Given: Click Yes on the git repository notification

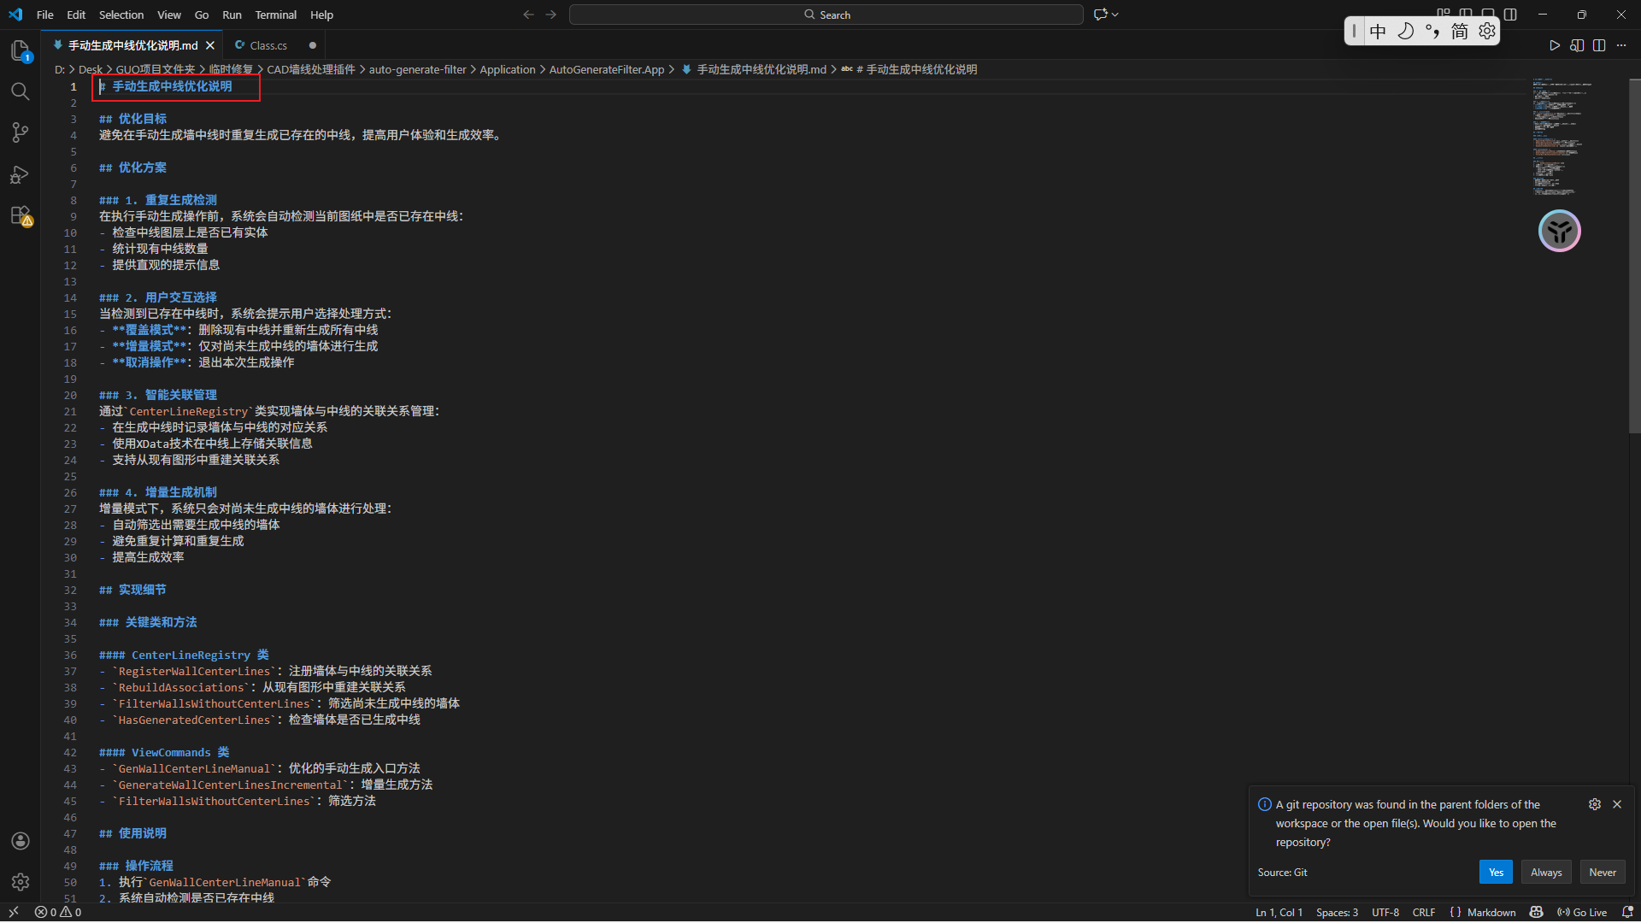Looking at the screenshot, I should click(x=1496, y=872).
